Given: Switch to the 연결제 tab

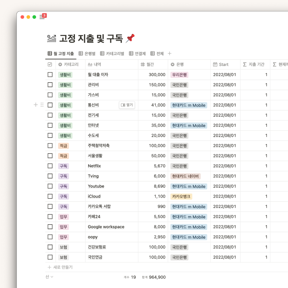Looking at the screenshot, I should pyautogui.click(x=137, y=54).
